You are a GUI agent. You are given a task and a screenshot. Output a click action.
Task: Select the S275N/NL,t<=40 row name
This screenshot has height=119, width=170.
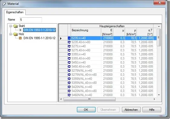pos(82,71)
